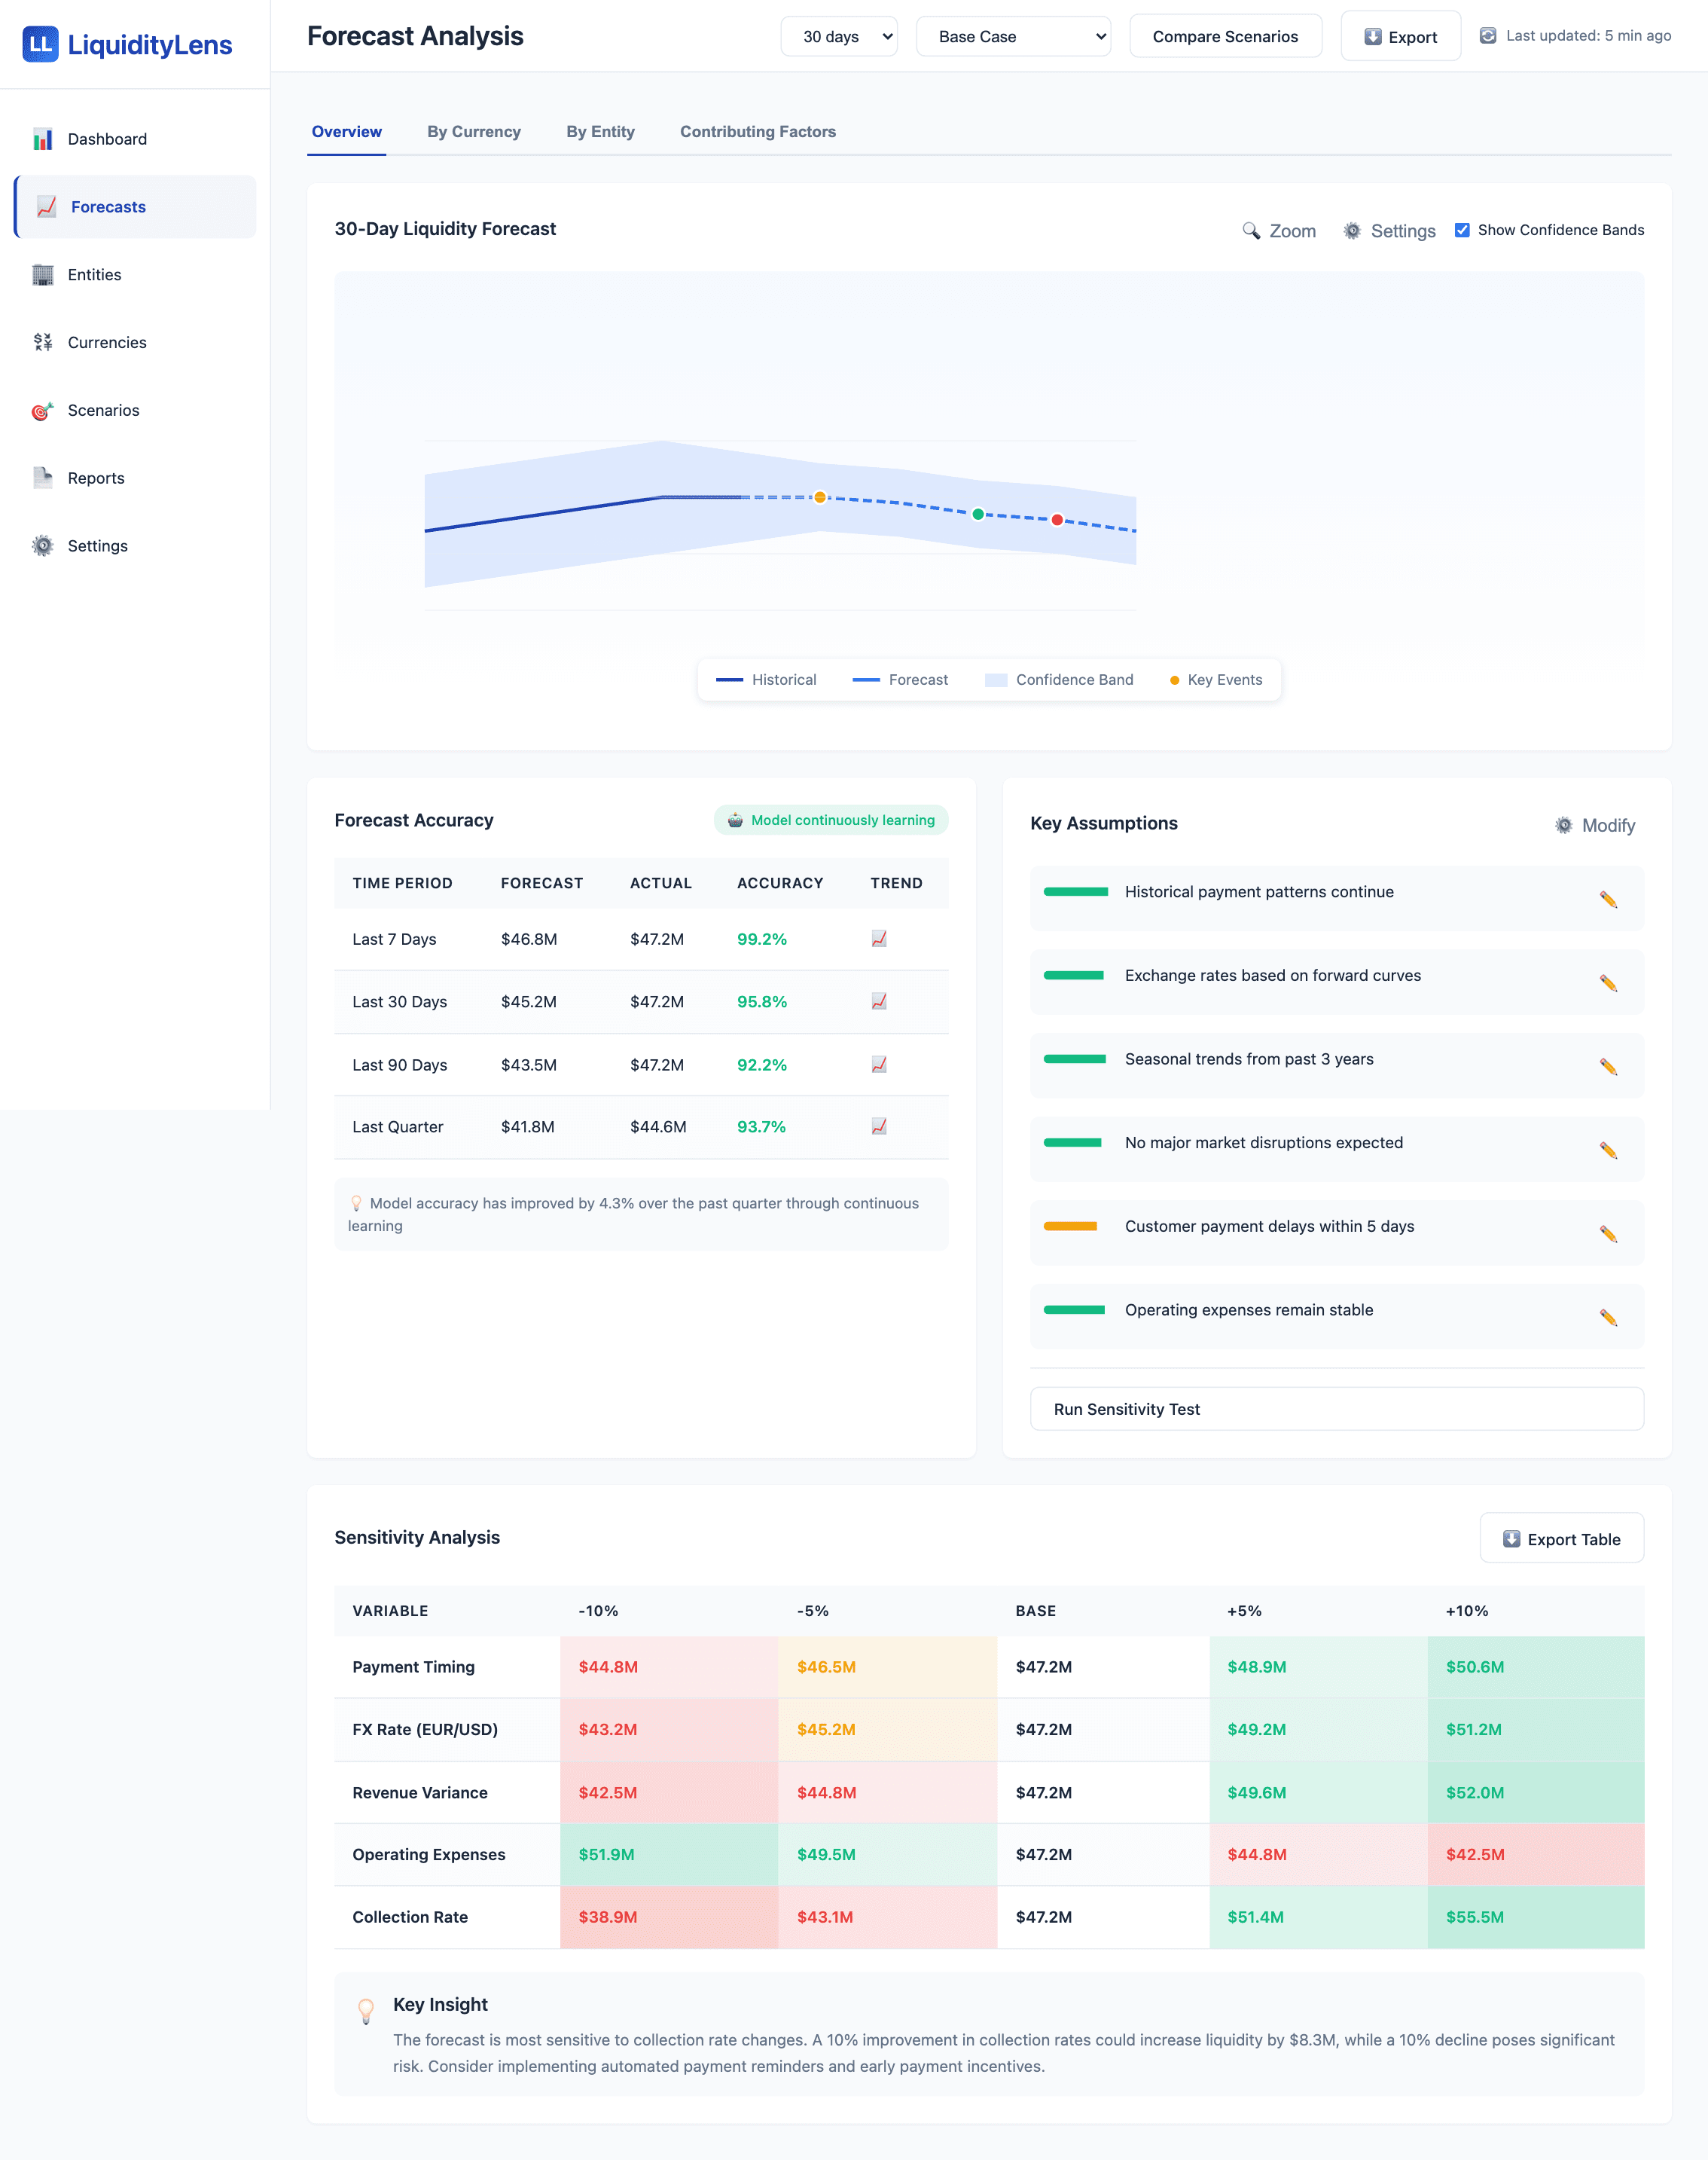
Task: Click the Currencies exchange icon
Action: click(x=42, y=342)
